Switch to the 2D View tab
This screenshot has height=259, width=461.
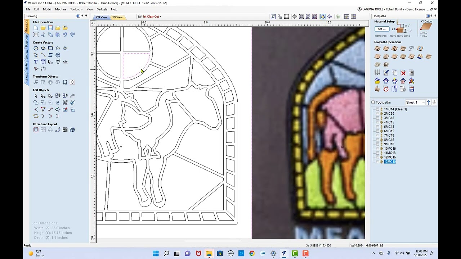pos(102,17)
